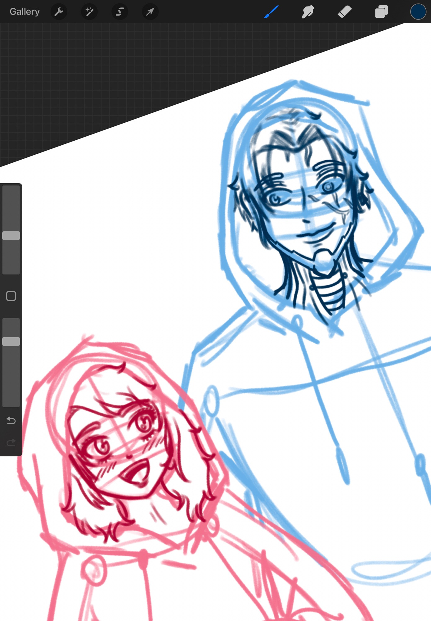Tap the Modify square button in sidebar
The image size is (431, 621).
[x=11, y=296]
